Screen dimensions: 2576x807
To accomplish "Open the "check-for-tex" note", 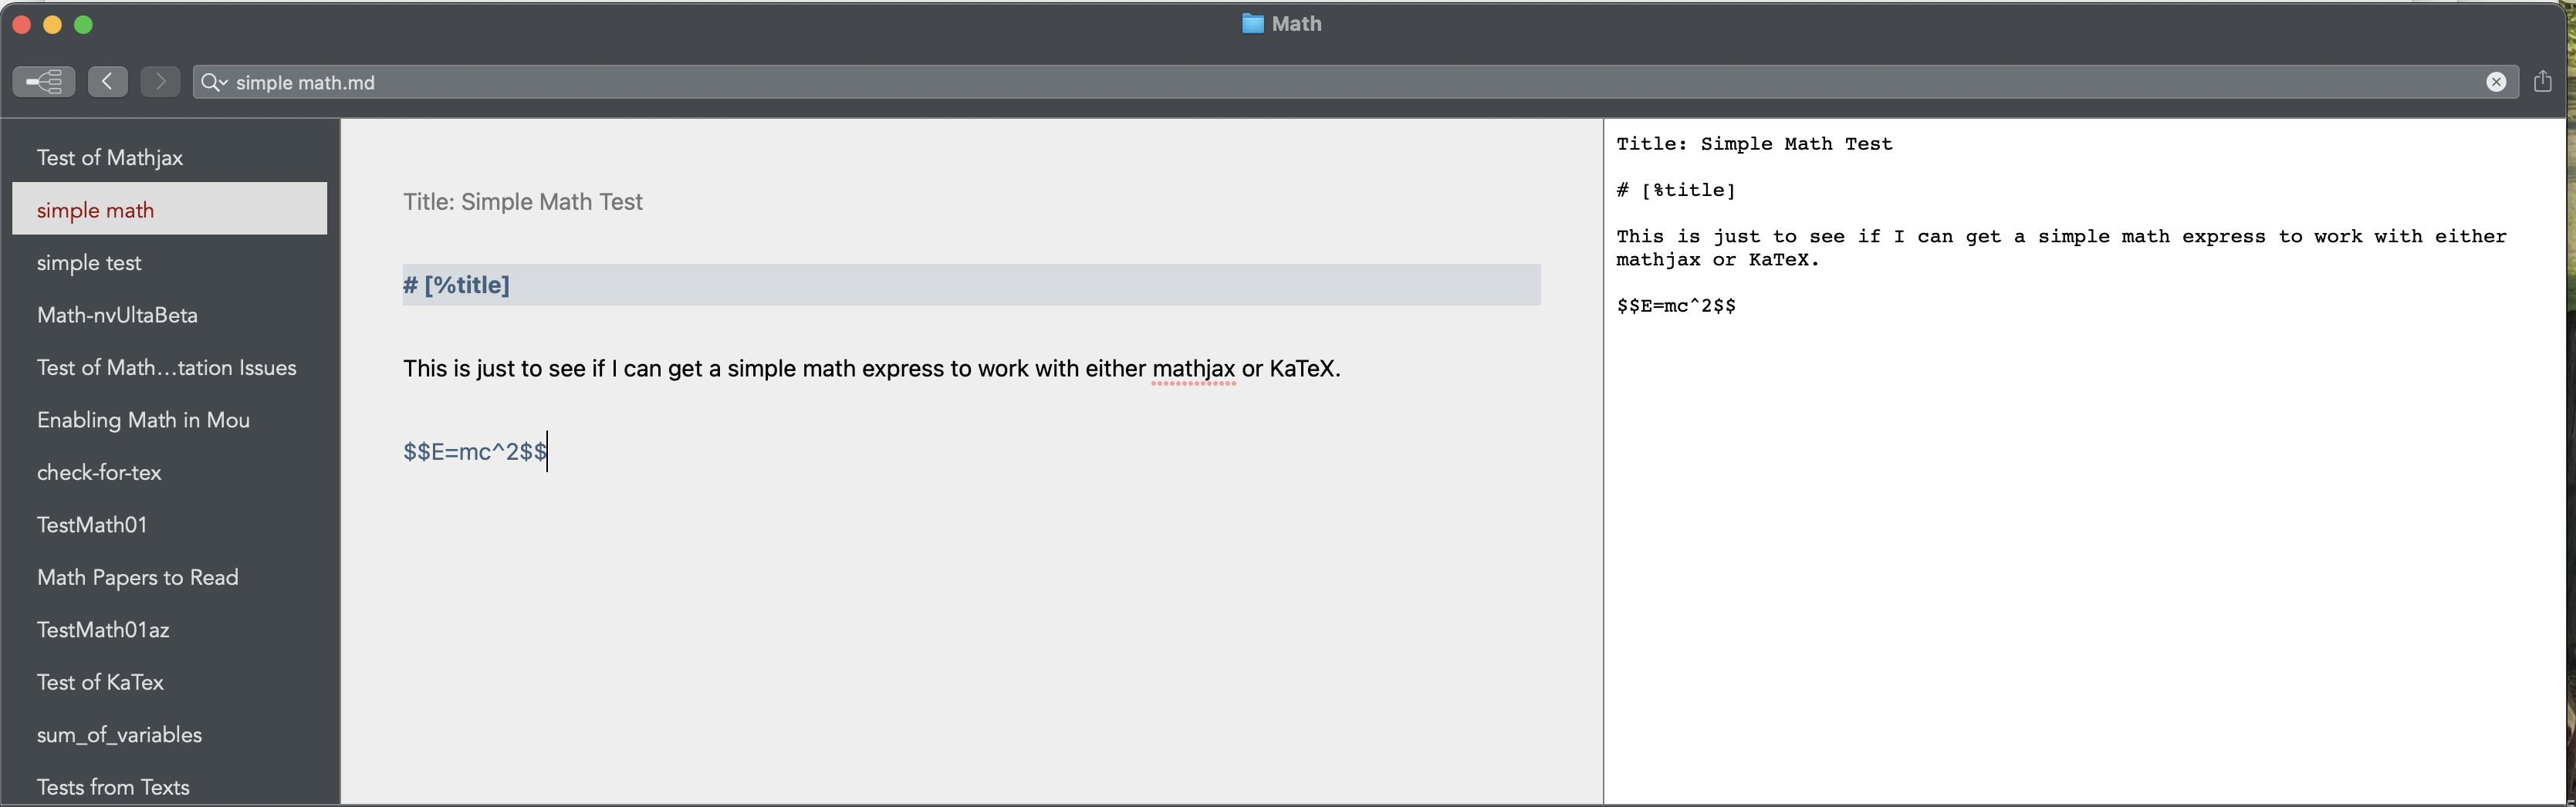I will click(99, 473).
